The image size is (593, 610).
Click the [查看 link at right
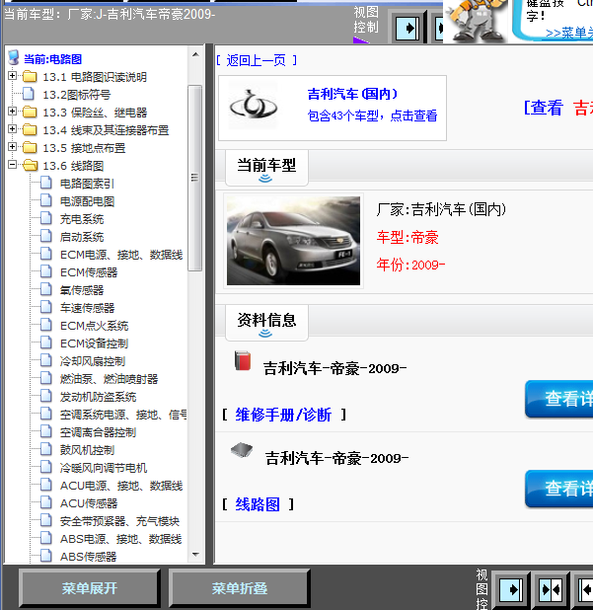pyautogui.click(x=544, y=108)
